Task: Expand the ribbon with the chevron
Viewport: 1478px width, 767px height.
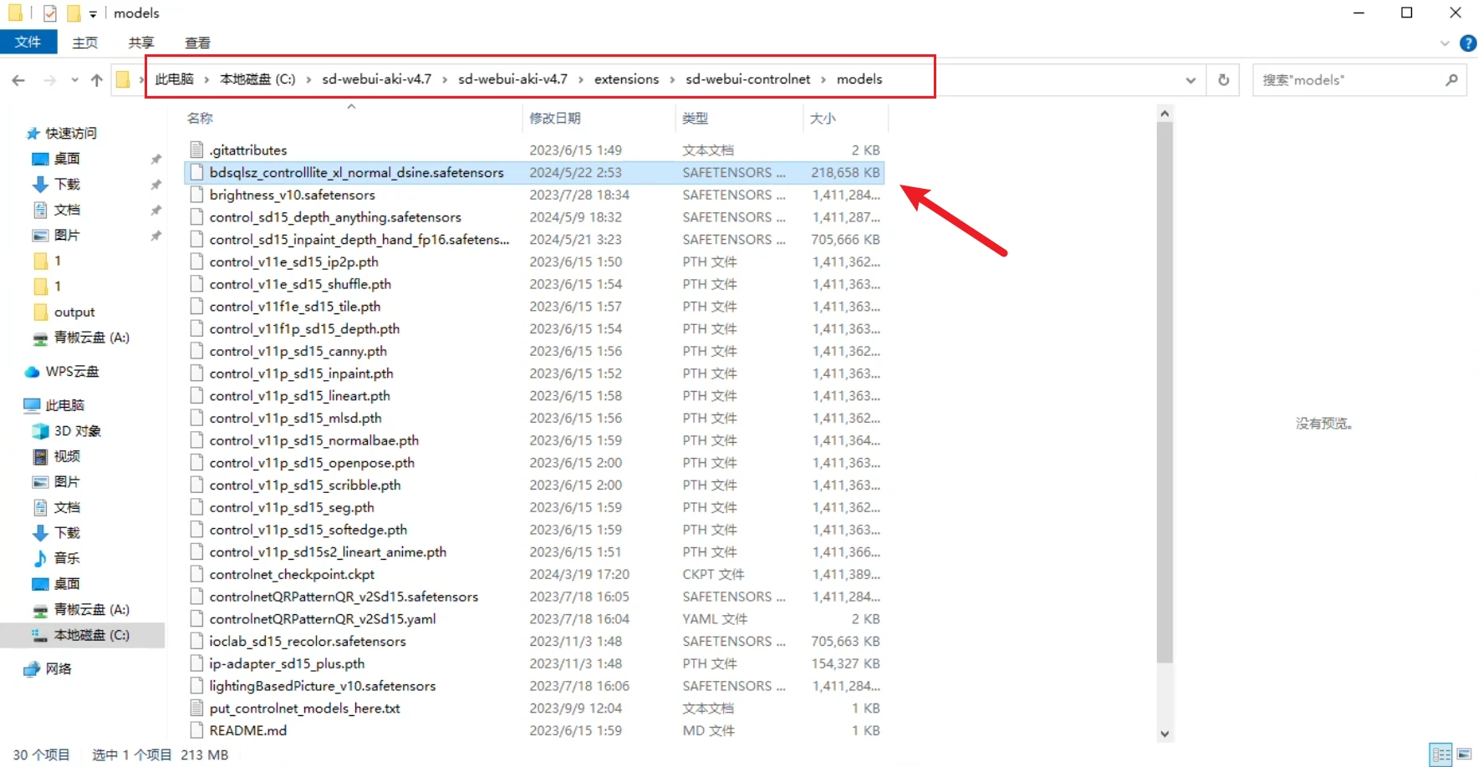Action: (1445, 43)
